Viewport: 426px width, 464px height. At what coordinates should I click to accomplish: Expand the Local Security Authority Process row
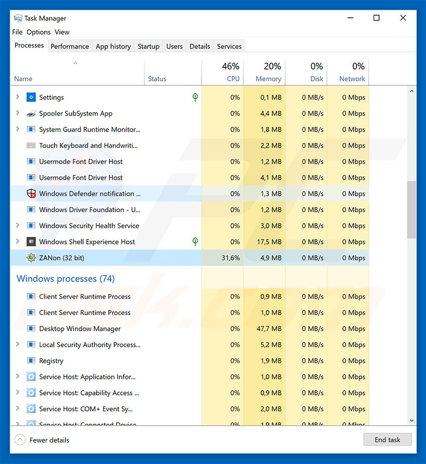[x=18, y=344]
